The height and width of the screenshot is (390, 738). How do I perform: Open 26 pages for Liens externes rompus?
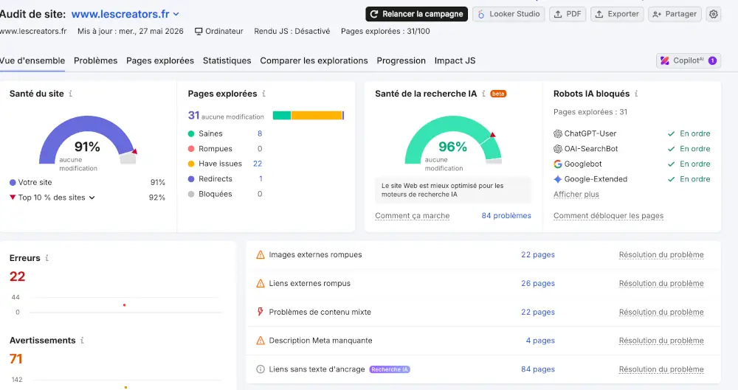[537, 283]
